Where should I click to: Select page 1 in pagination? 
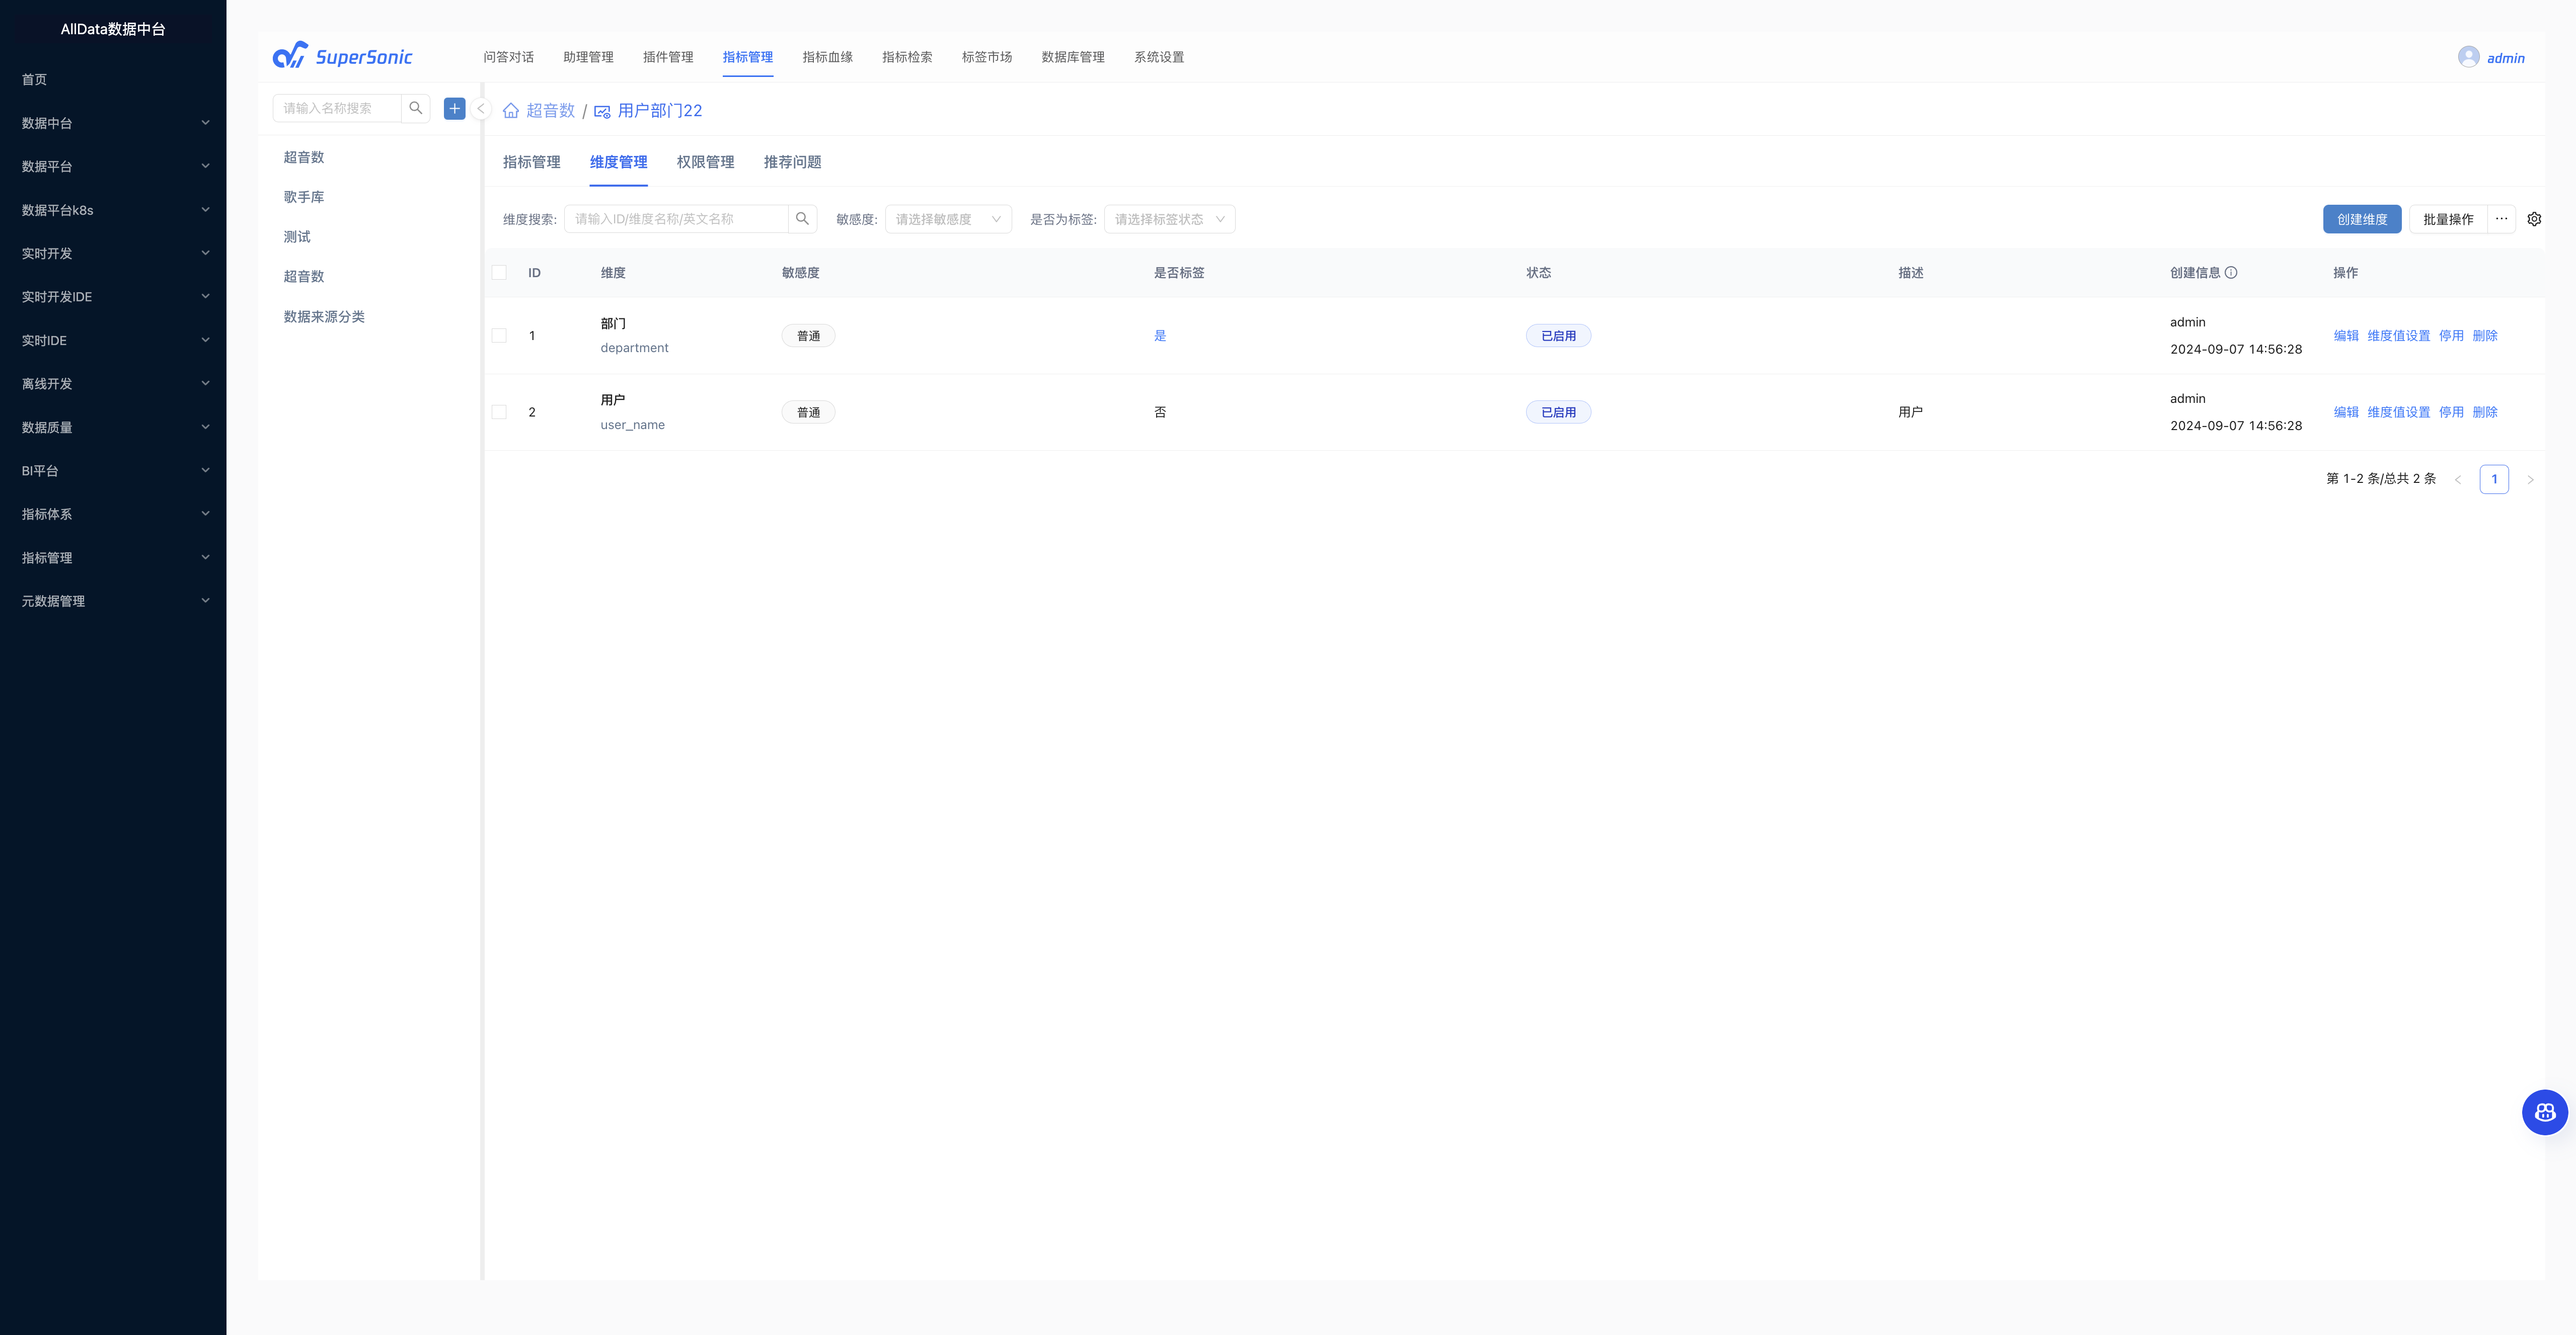tap(2494, 480)
